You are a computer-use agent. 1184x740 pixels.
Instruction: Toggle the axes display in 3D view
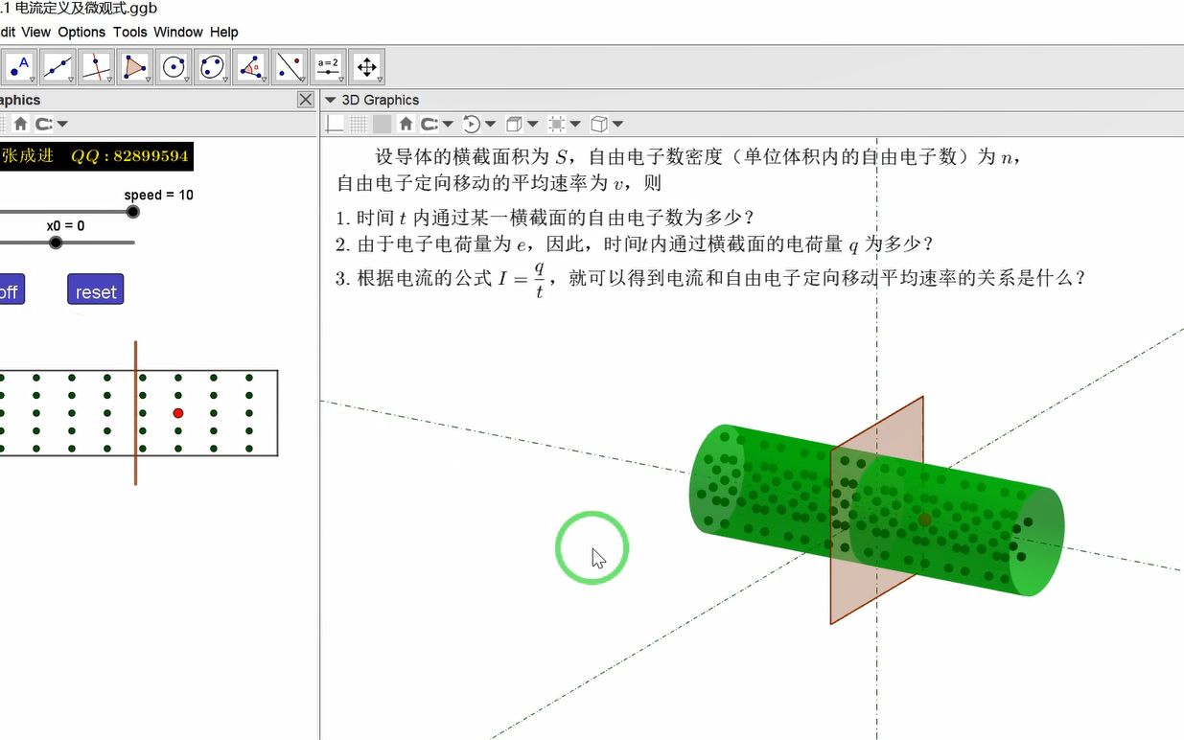coord(336,124)
